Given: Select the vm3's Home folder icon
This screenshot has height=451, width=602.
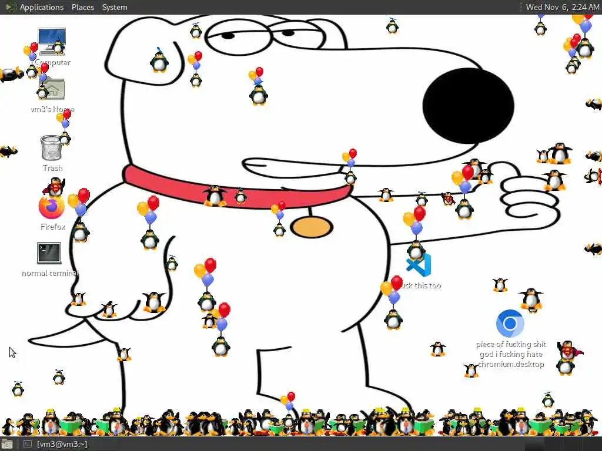Looking at the screenshot, I should click(x=52, y=89).
